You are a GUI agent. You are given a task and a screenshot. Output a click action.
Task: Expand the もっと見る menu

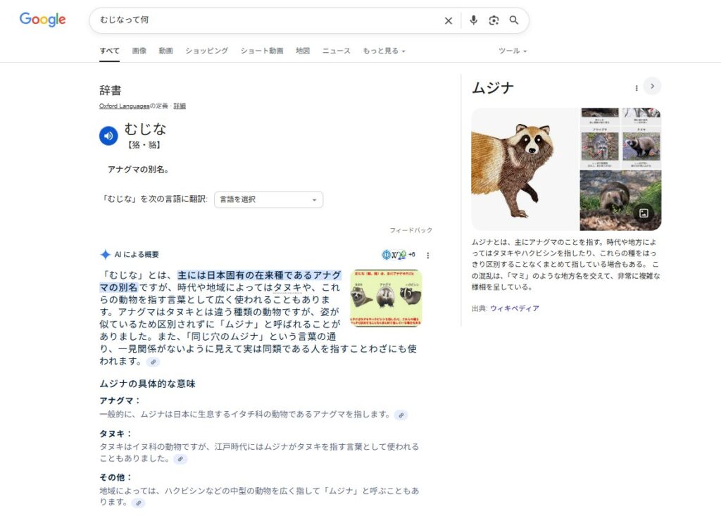click(x=384, y=51)
